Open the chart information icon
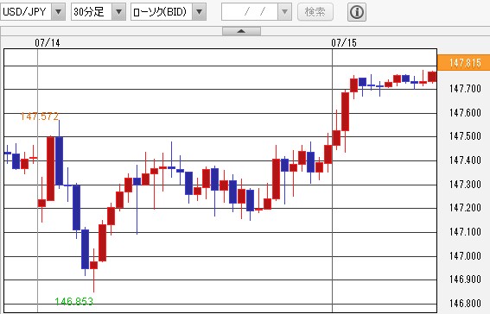The image size is (490, 314). [357, 12]
